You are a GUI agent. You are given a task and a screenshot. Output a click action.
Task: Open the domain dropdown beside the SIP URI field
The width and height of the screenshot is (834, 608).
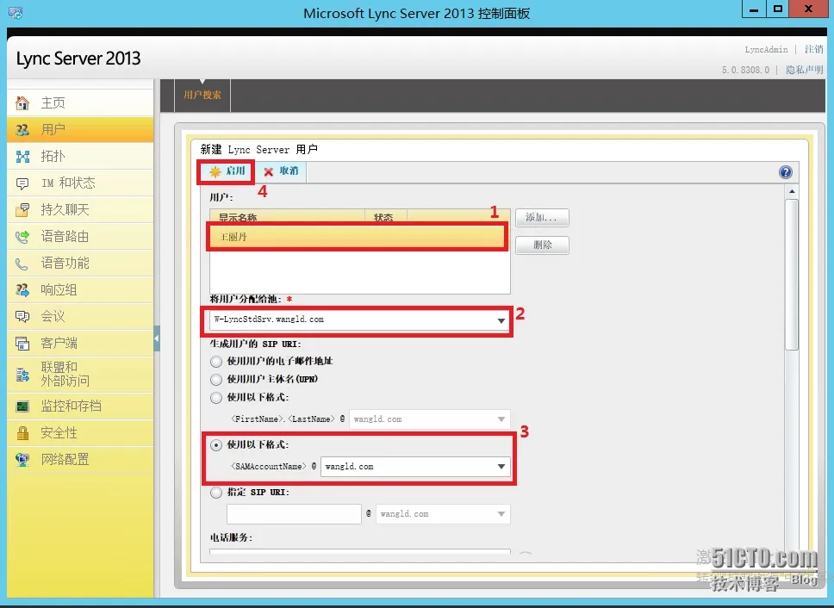coord(443,514)
